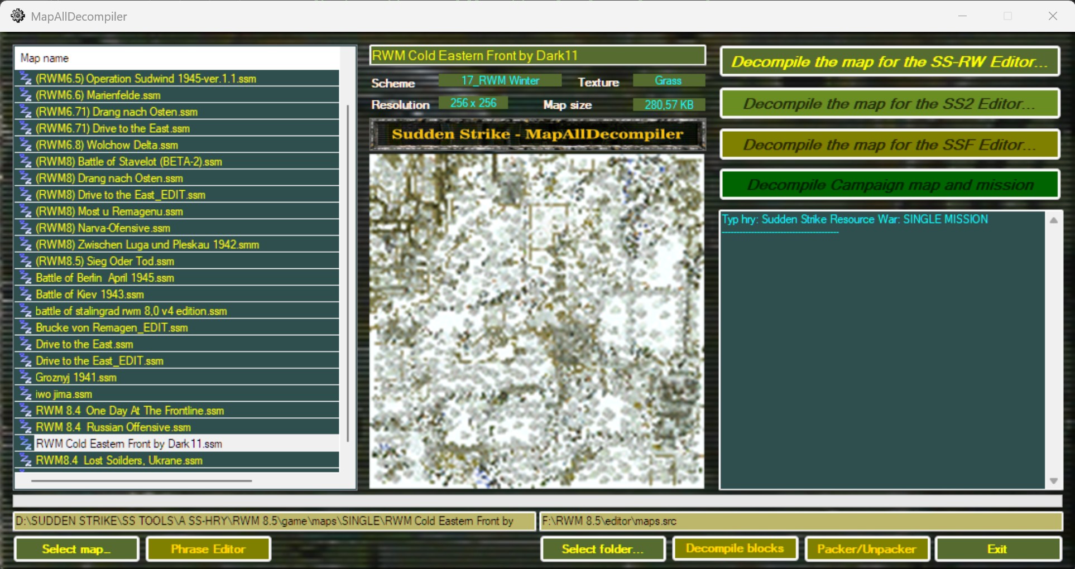1075x569 pixels.
Task: Select RWM Cold Eastern Front by Dark11.ssm row
Action: [177, 444]
